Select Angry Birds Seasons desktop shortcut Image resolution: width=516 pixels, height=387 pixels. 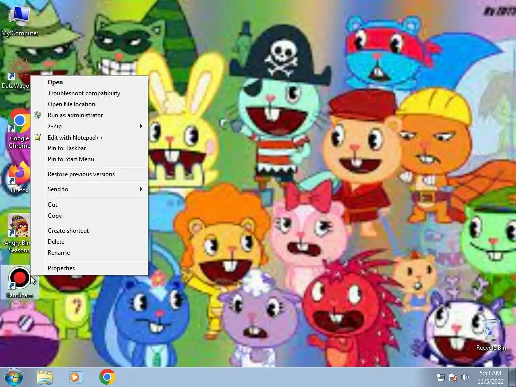(x=17, y=234)
